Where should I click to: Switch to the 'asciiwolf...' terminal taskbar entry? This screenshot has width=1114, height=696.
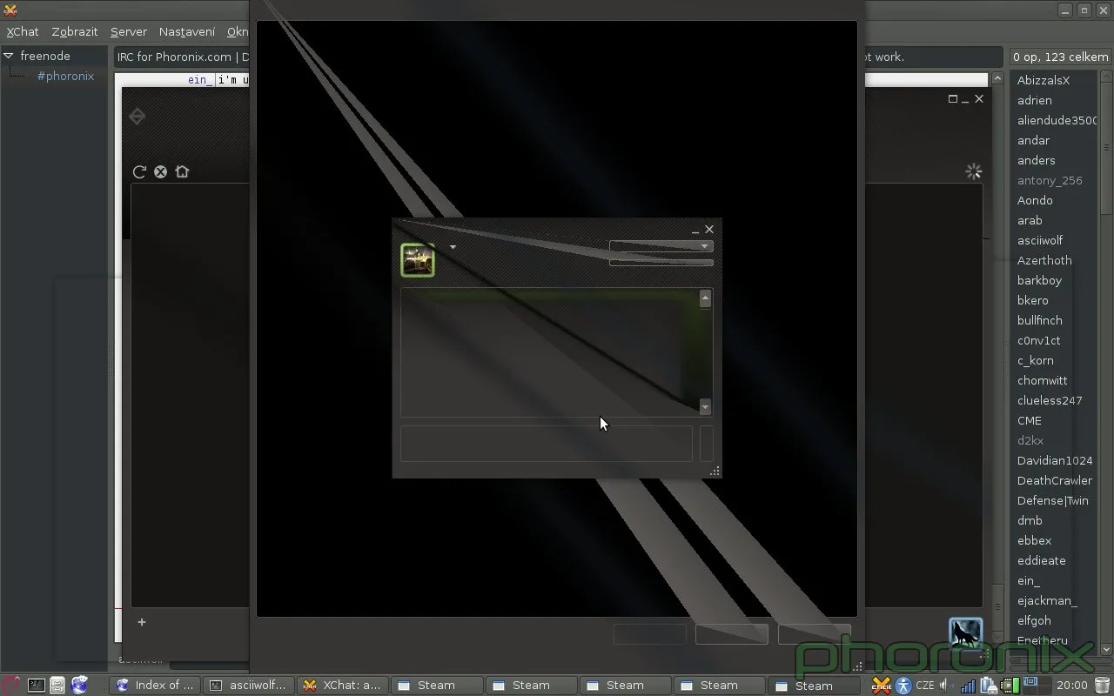pos(250,686)
